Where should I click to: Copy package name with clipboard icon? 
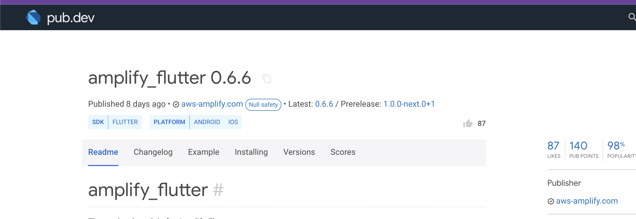[x=267, y=78]
